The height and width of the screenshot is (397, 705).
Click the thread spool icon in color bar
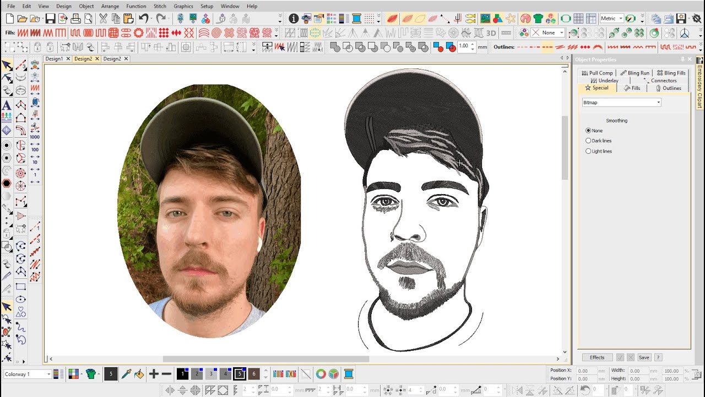tap(348, 374)
